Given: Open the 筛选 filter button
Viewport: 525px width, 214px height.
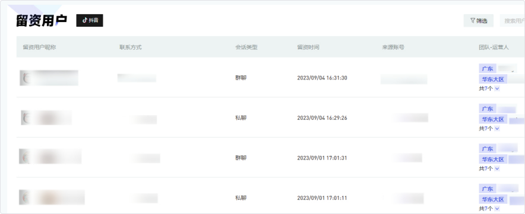Looking at the screenshot, I should (479, 21).
